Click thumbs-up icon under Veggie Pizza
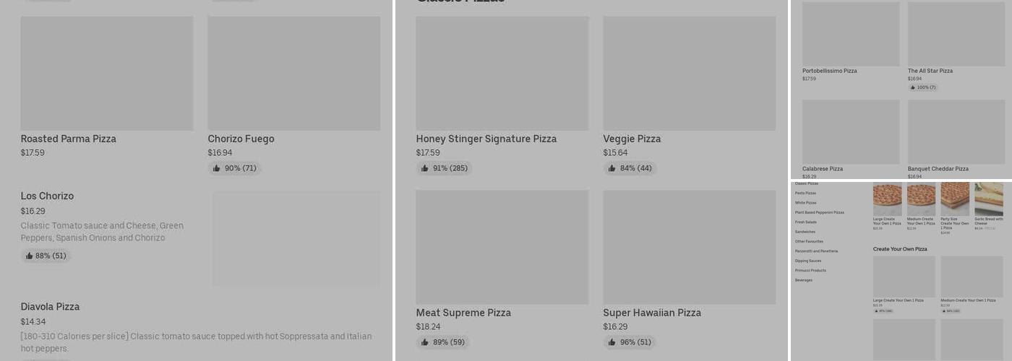The height and width of the screenshot is (361, 1012). coord(612,168)
